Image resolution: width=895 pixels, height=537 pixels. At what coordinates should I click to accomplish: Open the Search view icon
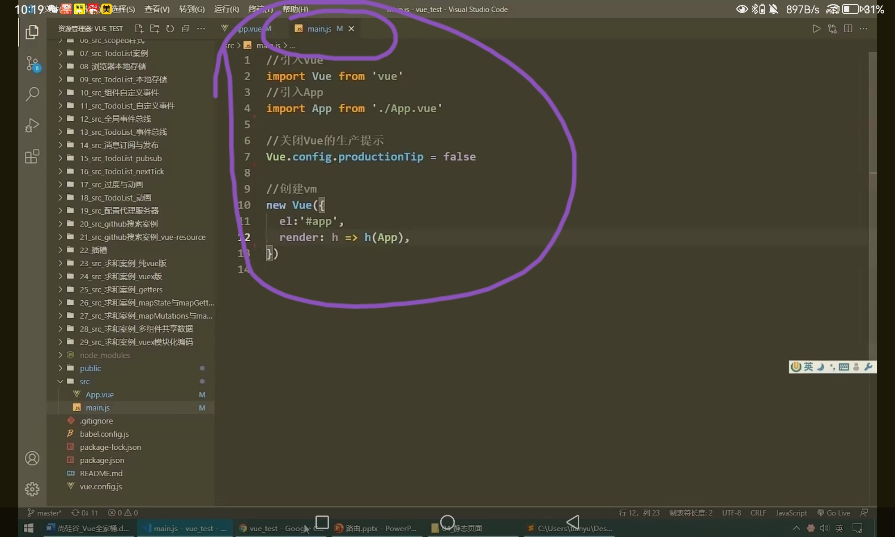(32, 94)
